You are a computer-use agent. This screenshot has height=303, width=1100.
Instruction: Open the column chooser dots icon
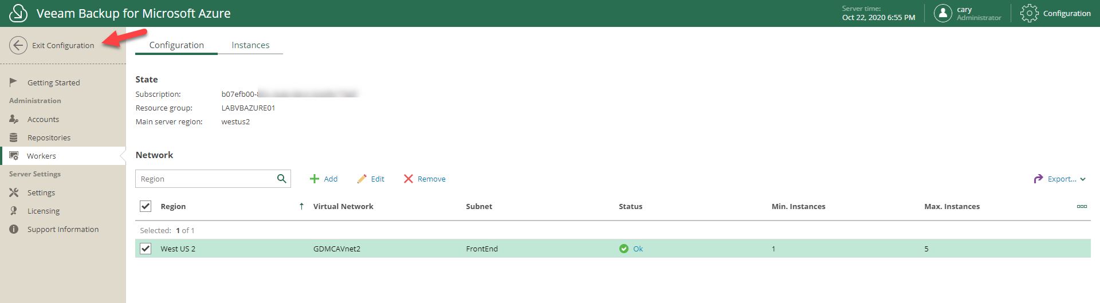tap(1082, 206)
